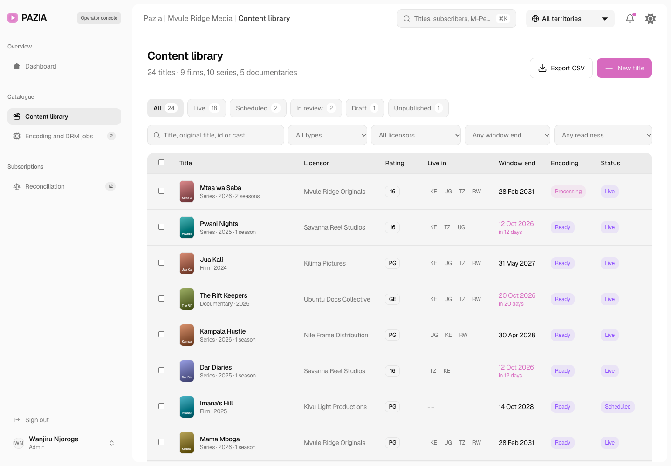
Task: Click Sign out in the sidebar
Action: pyautogui.click(x=64, y=420)
